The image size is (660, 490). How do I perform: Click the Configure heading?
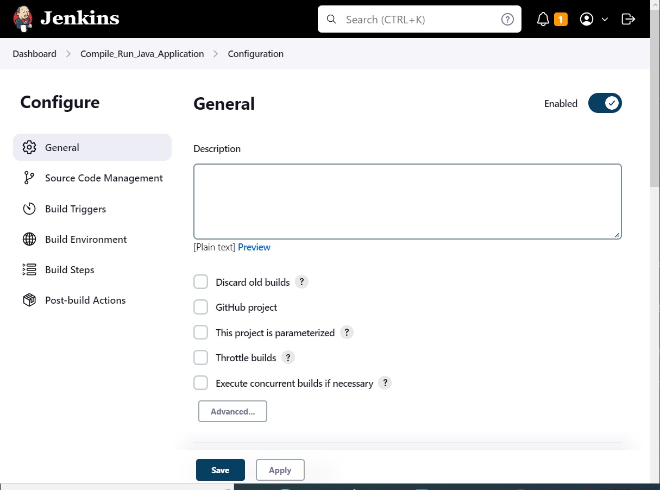[60, 102]
